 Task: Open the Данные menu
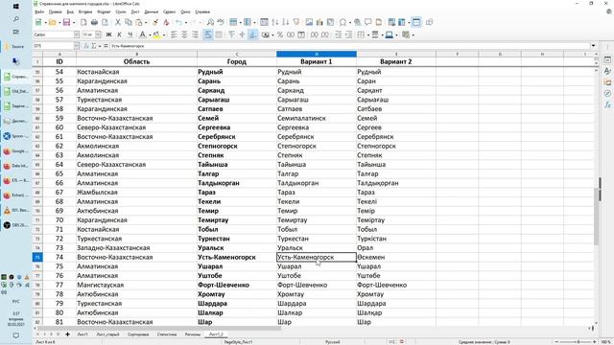pyautogui.click(x=152, y=11)
